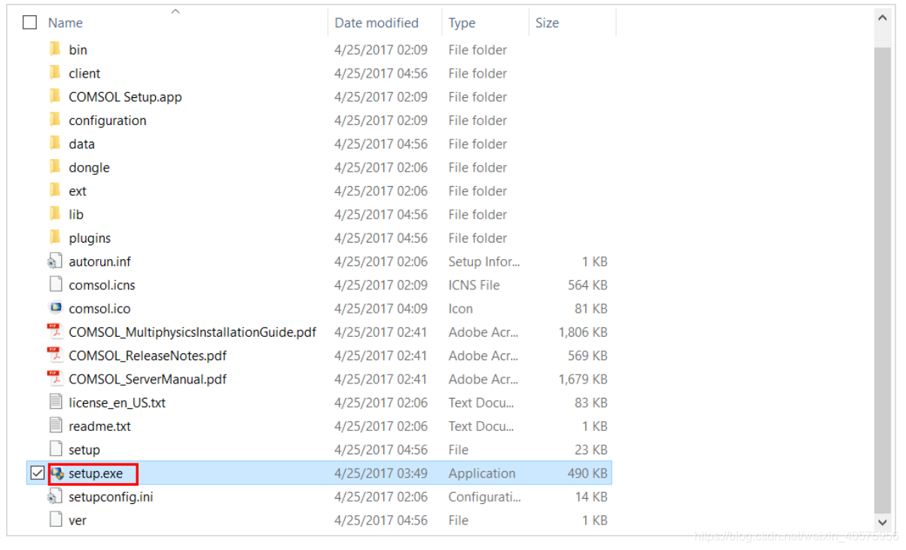Click the comsol.ico file name
Image resolution: width=906 pixels, height=550 pixels.
tap(99, 308)
